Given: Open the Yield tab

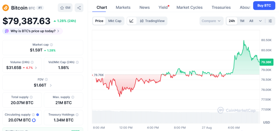Looking at the screenshot, I should pos(163,7).
